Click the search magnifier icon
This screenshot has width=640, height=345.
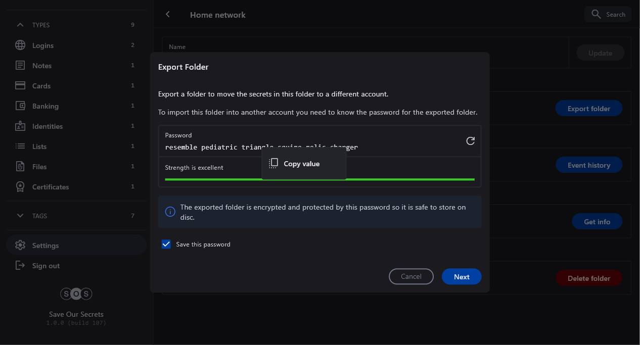coord(597,14)
